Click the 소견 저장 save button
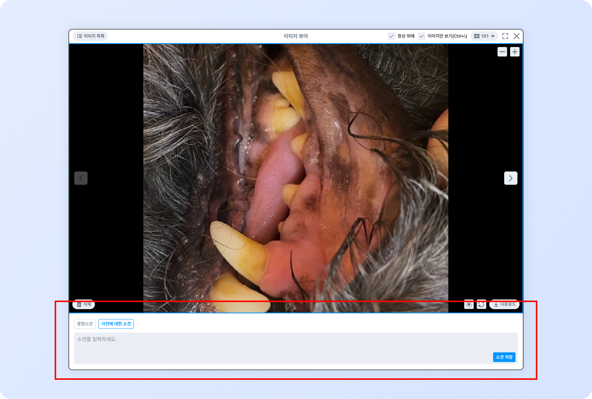The width and height of the screenshot is (592, 399). point(504,357)
